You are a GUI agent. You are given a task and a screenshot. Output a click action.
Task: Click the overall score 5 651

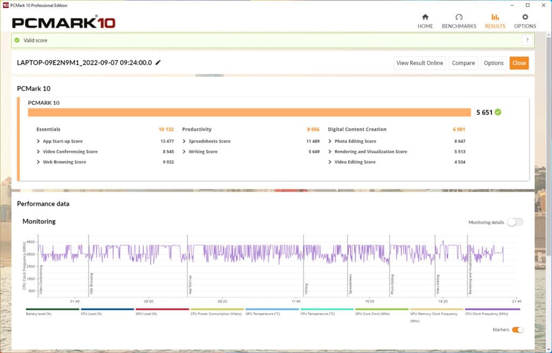[485, 112]
